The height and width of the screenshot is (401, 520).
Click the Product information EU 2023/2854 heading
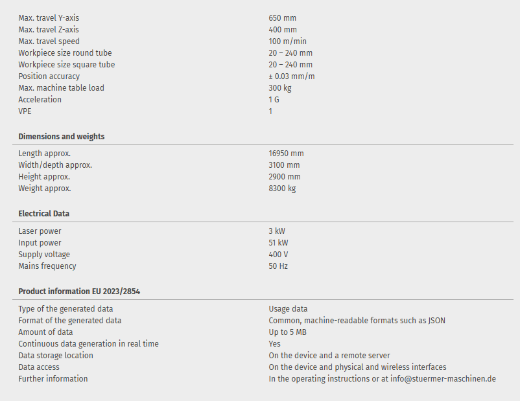79,292
